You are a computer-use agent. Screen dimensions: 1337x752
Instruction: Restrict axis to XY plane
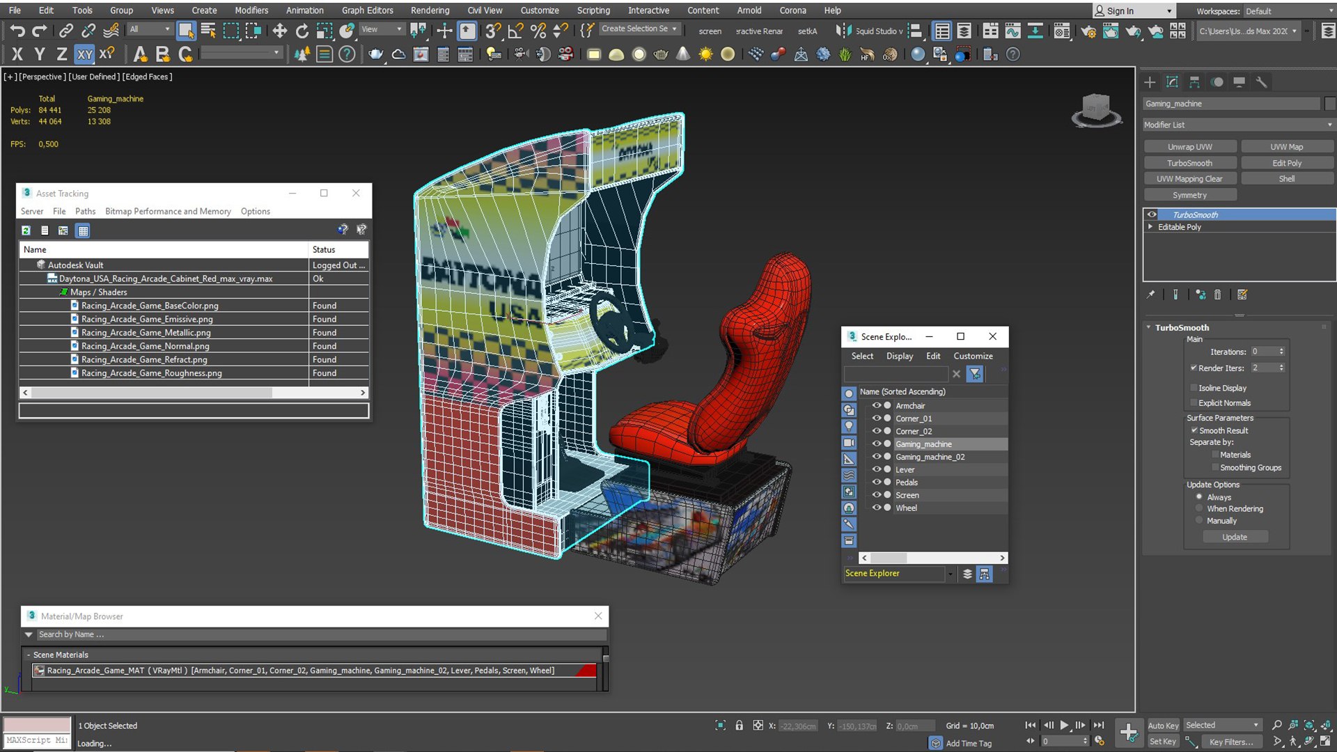pyautogui.click(x=84, y=54)
